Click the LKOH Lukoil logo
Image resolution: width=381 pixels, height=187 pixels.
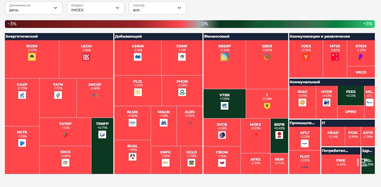click(x=86, y=57)
